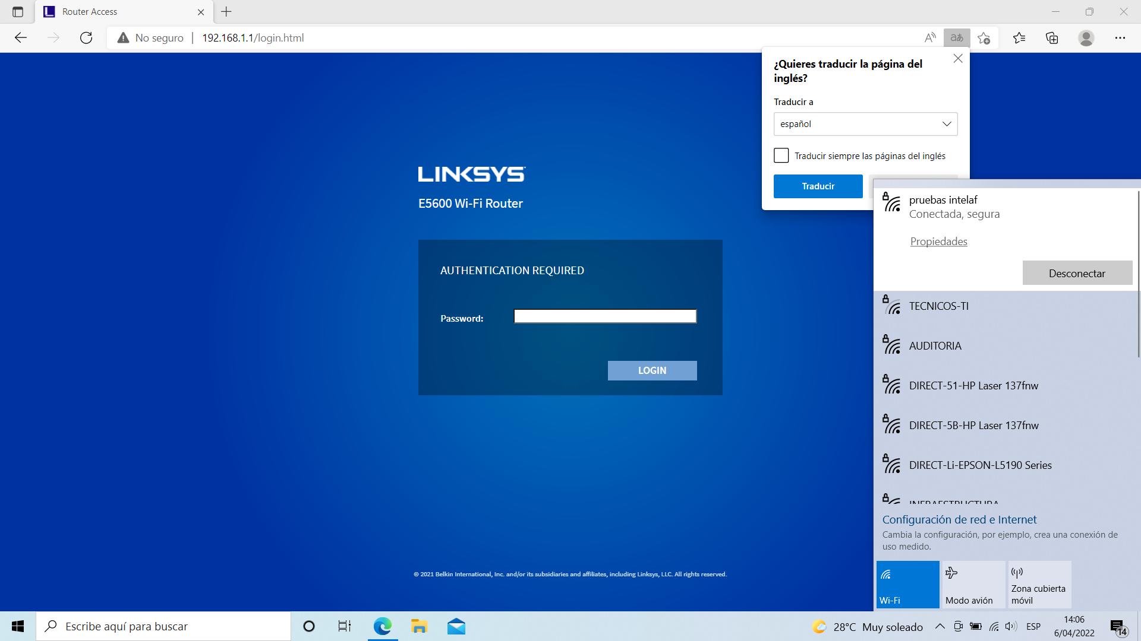Add page to favorites star icon
Viewport: 1141px width, 641px height.
pos(984,38)
